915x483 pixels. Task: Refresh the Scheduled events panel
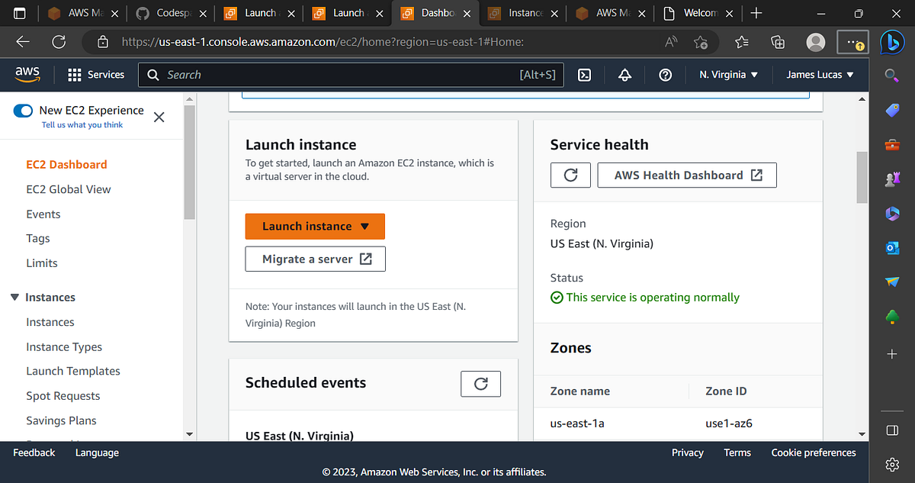click(x=480, y=384)
